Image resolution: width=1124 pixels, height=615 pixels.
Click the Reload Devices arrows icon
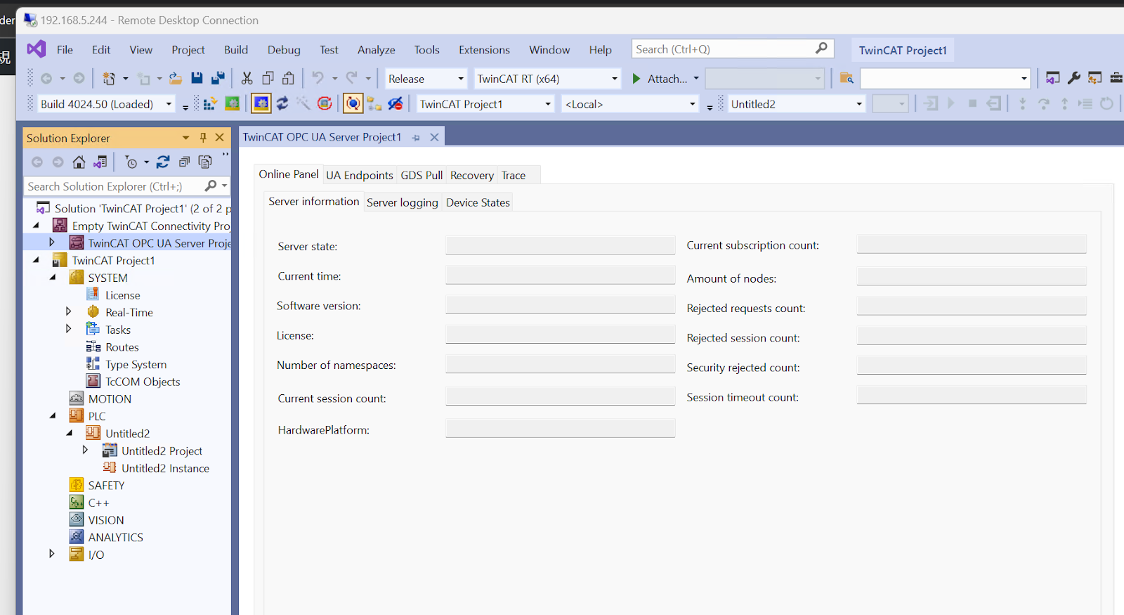[282, 104]
